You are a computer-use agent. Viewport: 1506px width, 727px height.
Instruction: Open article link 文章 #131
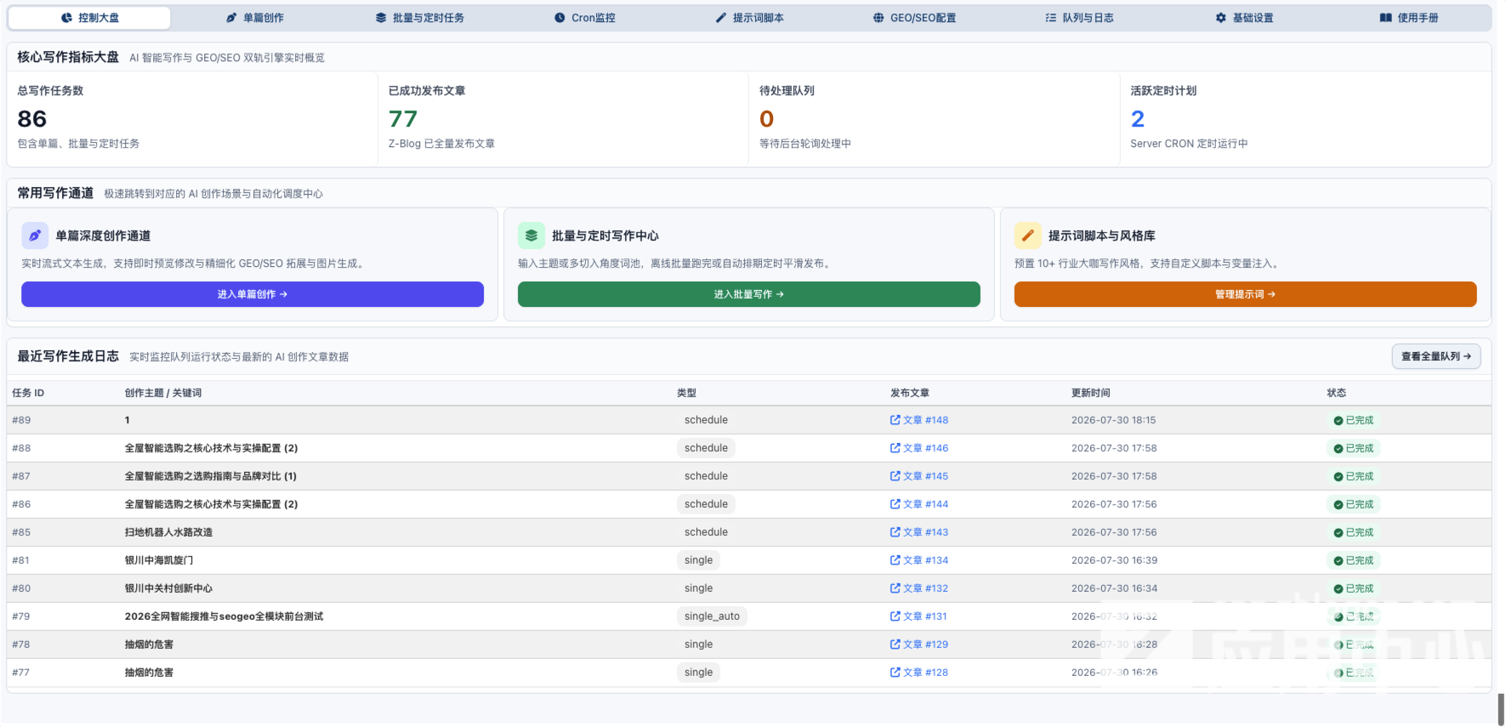click(x=918, y=616)
